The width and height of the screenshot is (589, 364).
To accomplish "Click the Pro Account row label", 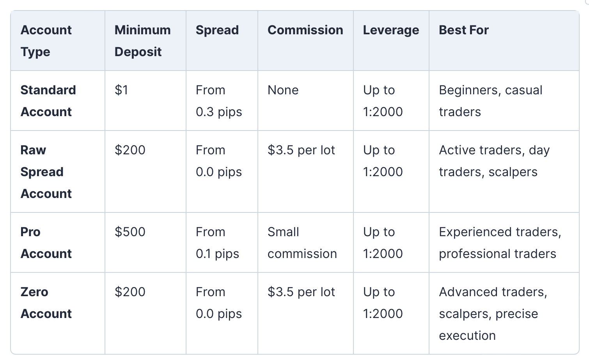I will (x=46, y=242).
